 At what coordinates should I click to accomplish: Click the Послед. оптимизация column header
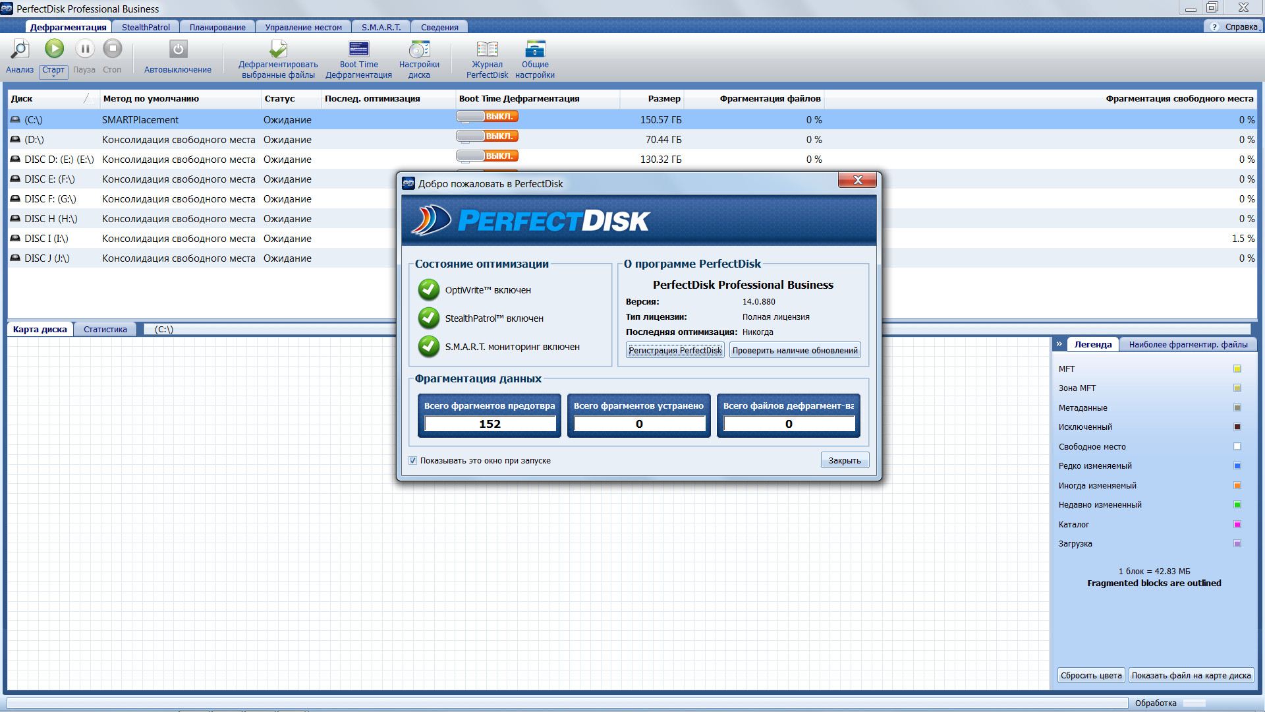(389, 99)
